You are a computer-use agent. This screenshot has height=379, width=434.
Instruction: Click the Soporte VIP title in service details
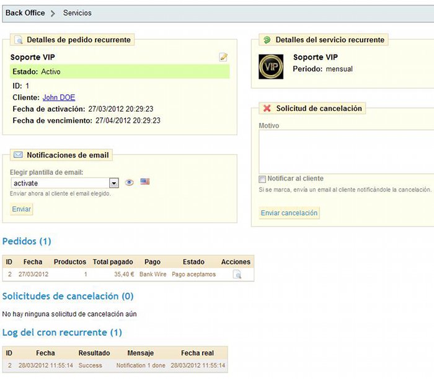point(316,57)
